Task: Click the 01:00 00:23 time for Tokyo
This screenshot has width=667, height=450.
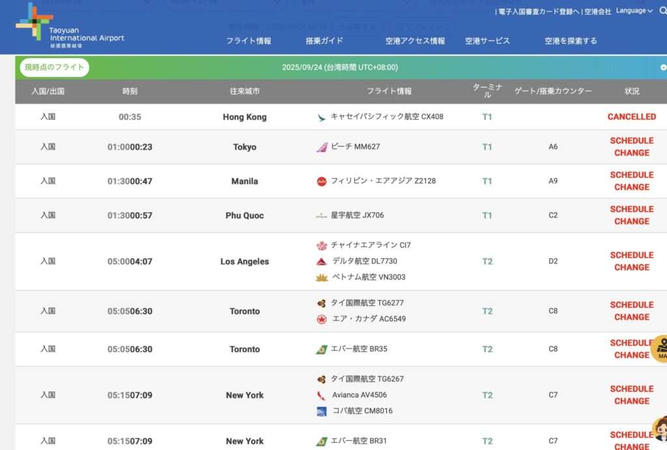Action: [130, 147]
